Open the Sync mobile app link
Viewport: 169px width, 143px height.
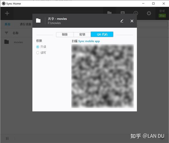(x=89, y=41)
